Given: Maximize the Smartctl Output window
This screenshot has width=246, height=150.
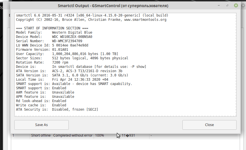Looking at the screenshot, I should tap(227, 5).
